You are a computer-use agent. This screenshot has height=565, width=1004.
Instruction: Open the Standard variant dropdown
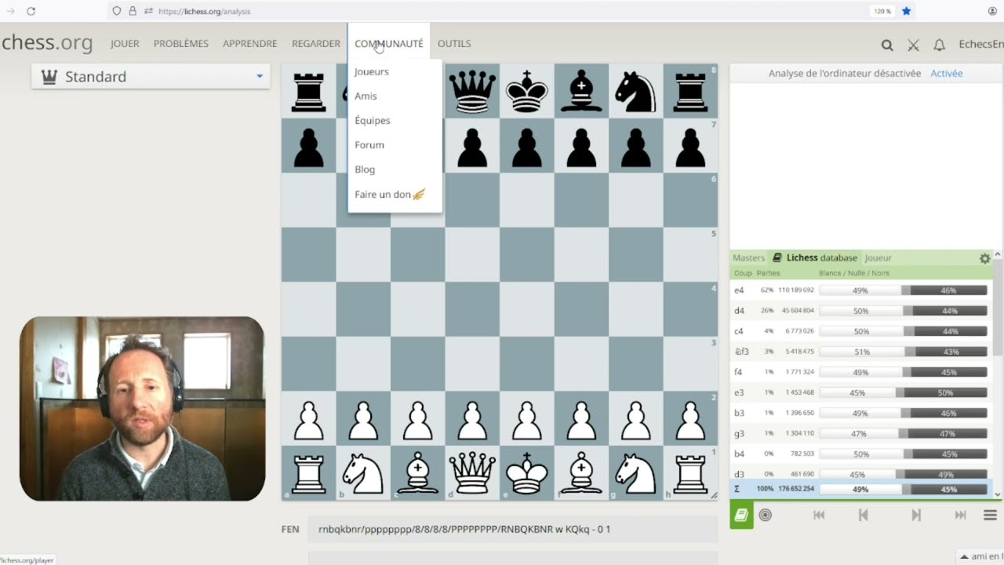[151, 76]
